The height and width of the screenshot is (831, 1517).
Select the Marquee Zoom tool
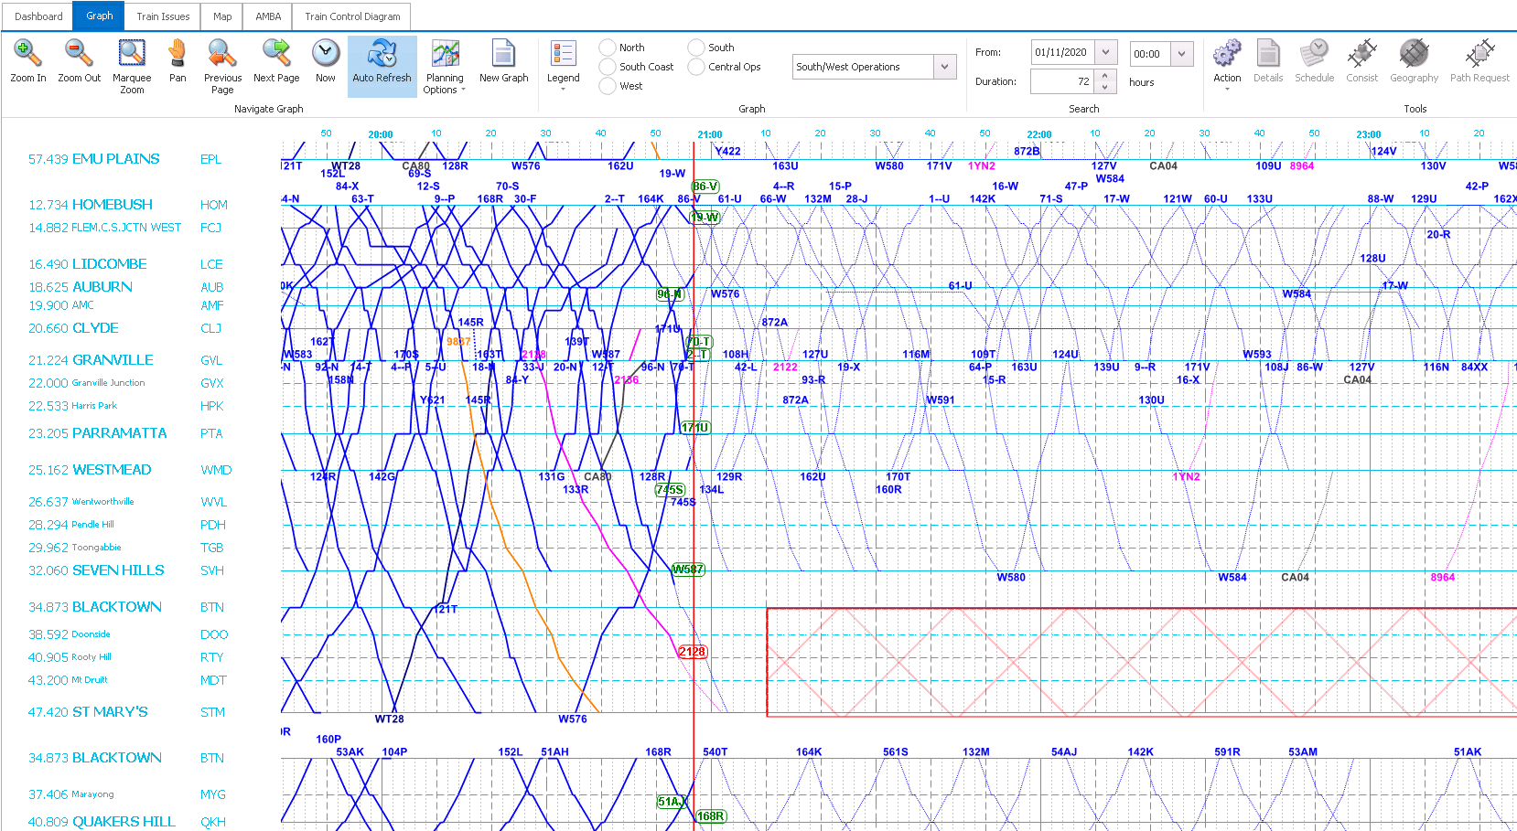[x=131, y=62]
